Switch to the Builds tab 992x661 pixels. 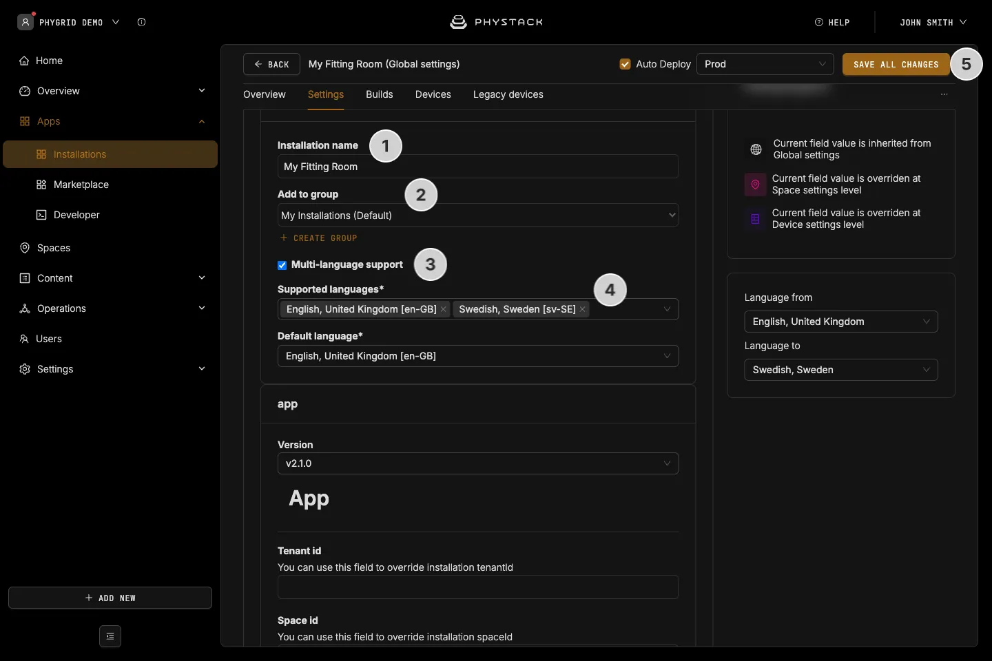pos(380,94)
